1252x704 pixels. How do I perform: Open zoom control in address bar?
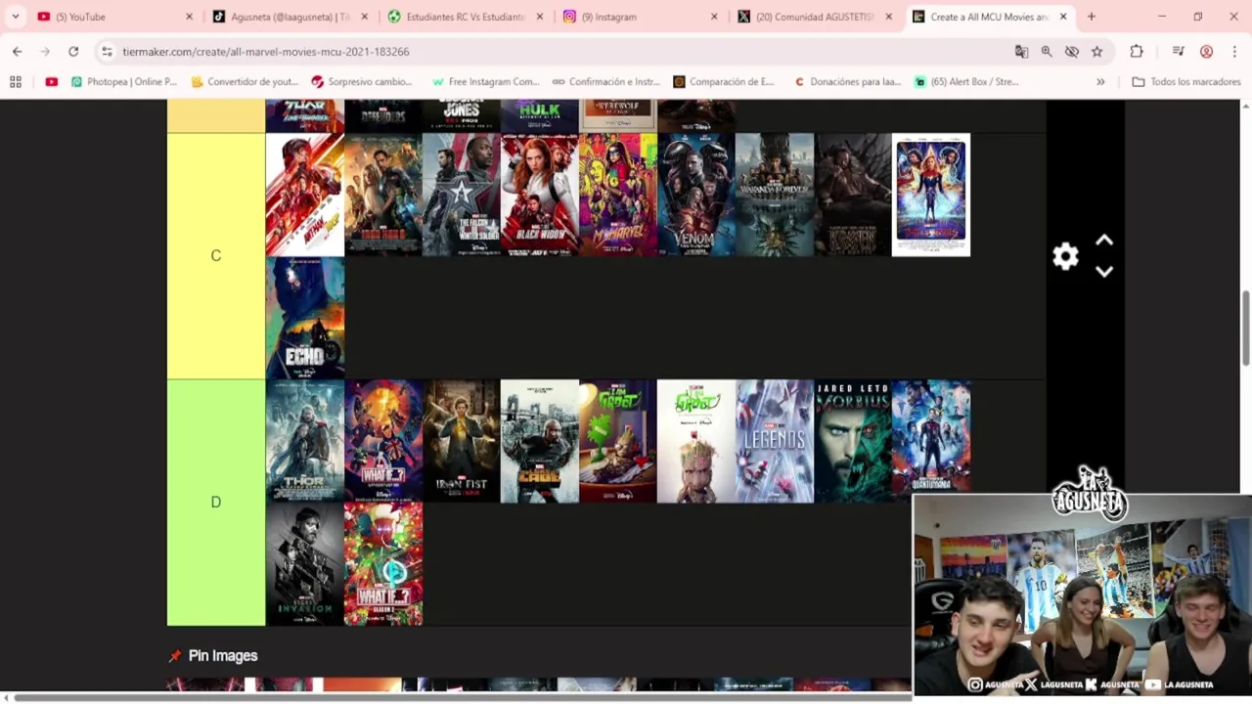pyautogui.click(x=1047, y=52)
